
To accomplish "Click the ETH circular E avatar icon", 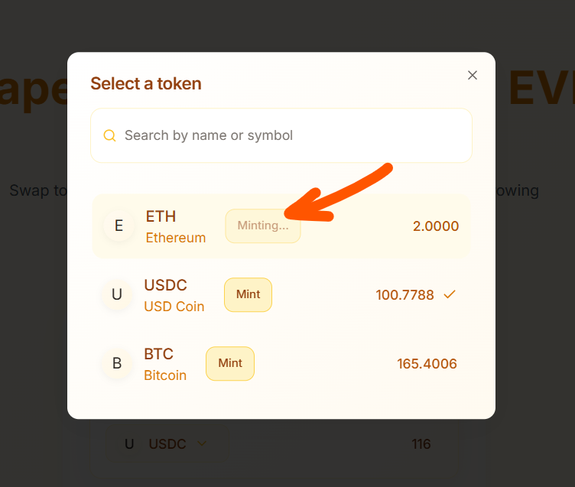I will [119, 226].
